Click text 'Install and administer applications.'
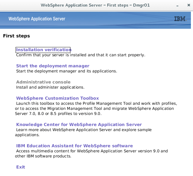Screen dimensions: 193x176 coord(50,87)
